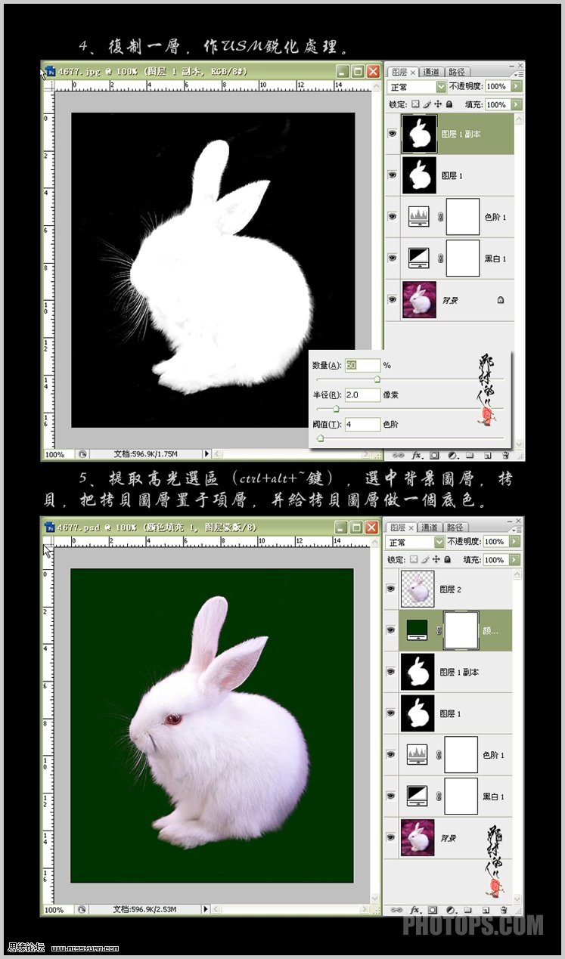
Task: Toggle visibility of 色阶 1 in upper panel
Action: point(392,216)
